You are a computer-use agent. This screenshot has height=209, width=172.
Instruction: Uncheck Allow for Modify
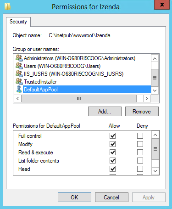point(112,144)
